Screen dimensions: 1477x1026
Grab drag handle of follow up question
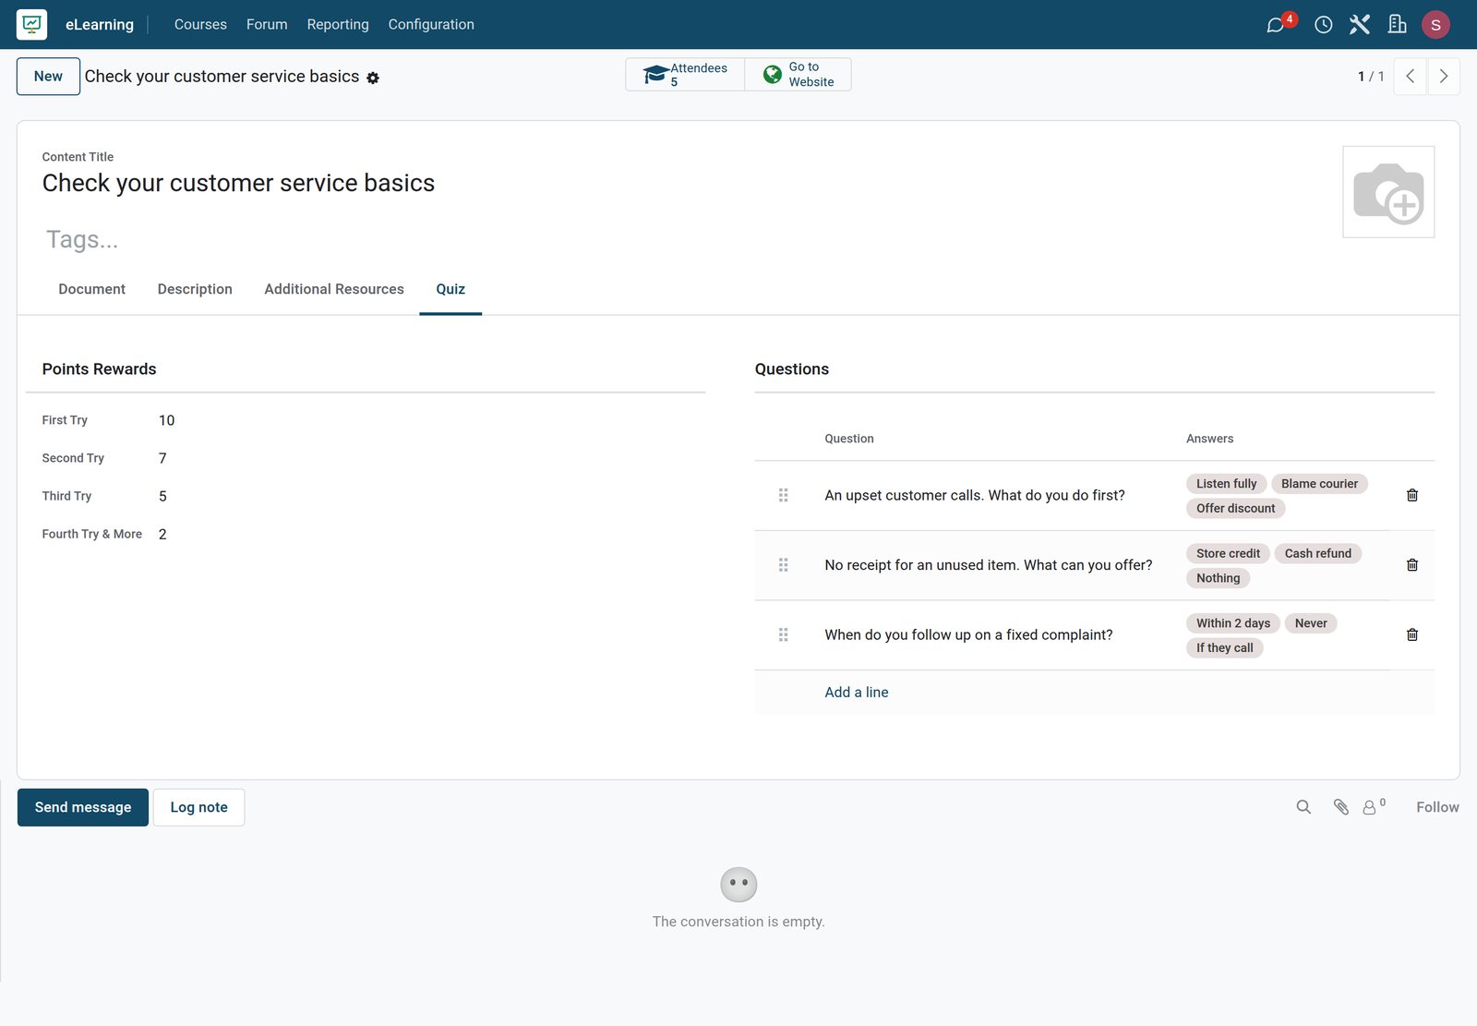(x=783, y=634)
